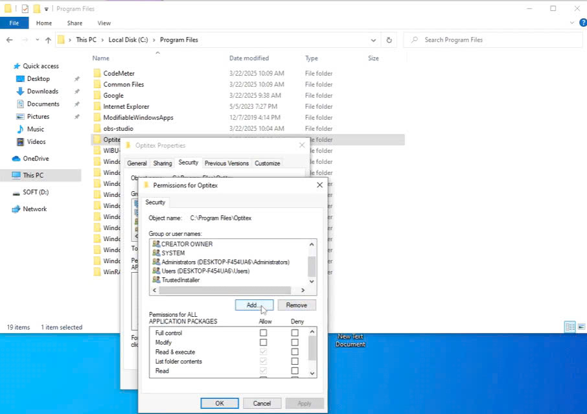The width and height of the screenshot is (587, 414).
Task: Check Allow box for Full control
Action: (x=263, y=333)
